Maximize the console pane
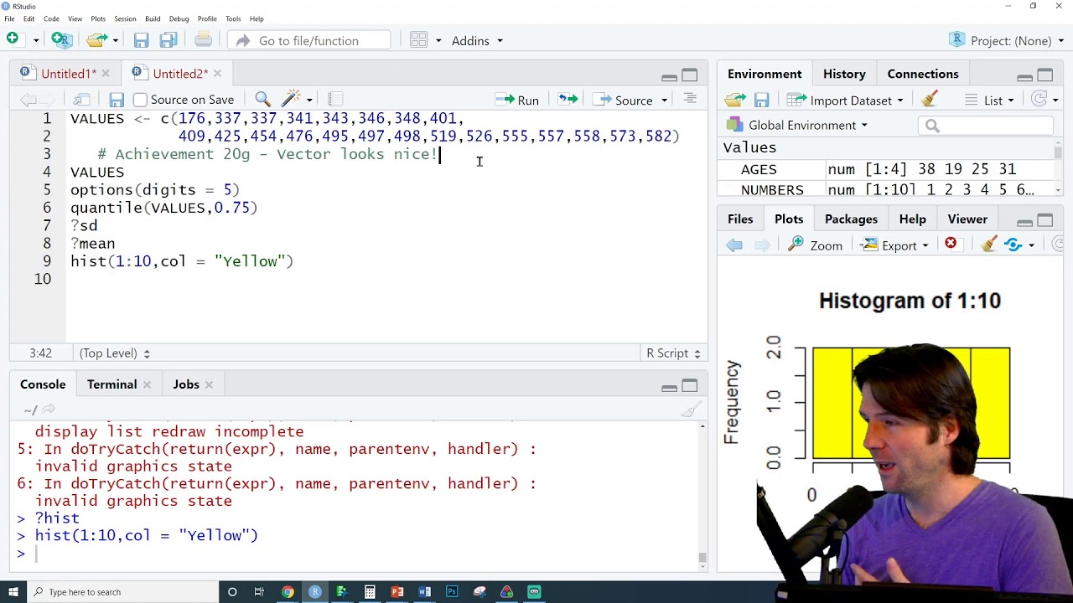Screen dimensions: 1073x603 (689, 385)
